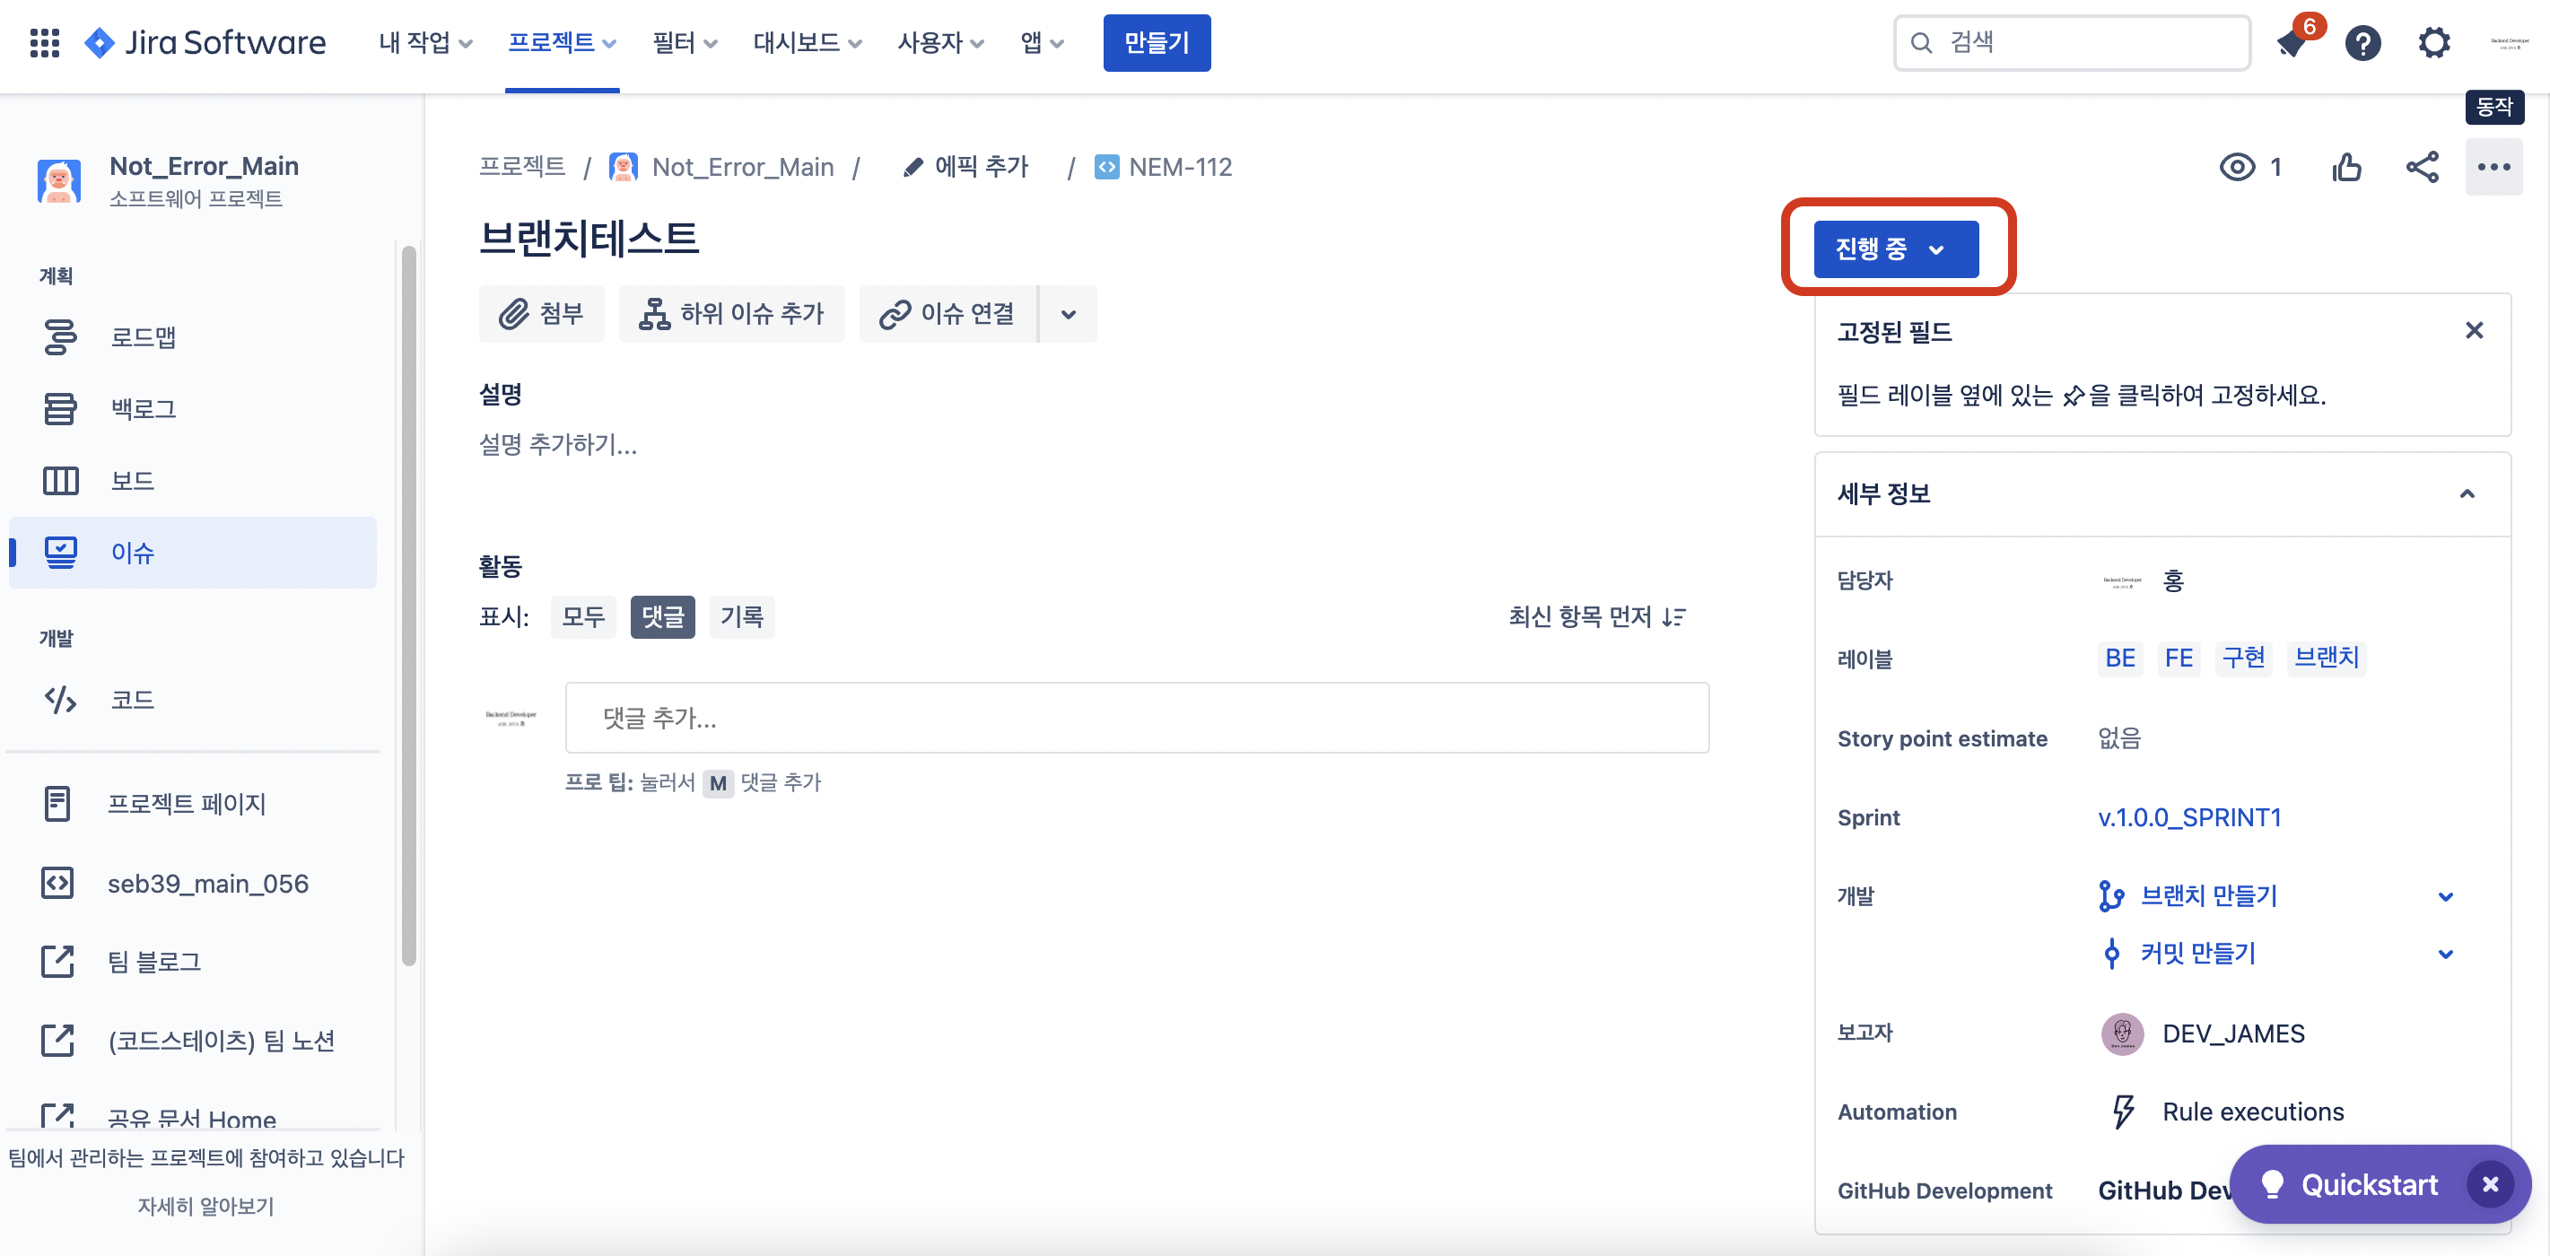
Task: Click the 댓글 추가 comment field
Action: (x=1137, y=718)
